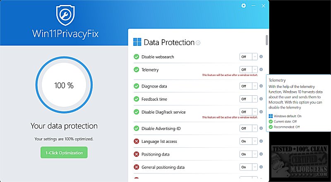Image resolution: width=331 pixels, height=182 pixels.
Task: Open settings gear icon in title bar
Action: tap(244, 6)
